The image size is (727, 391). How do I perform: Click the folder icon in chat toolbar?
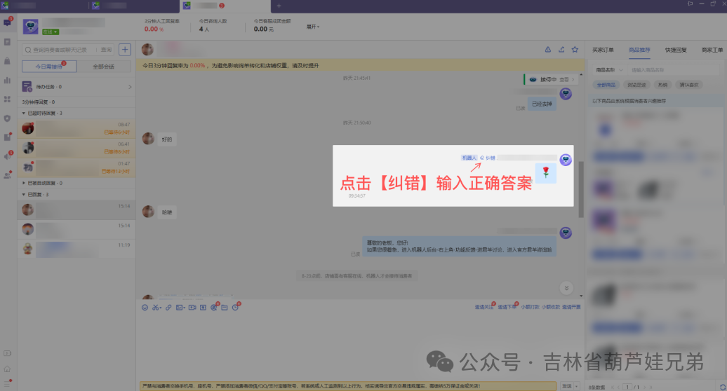(225, 307)
